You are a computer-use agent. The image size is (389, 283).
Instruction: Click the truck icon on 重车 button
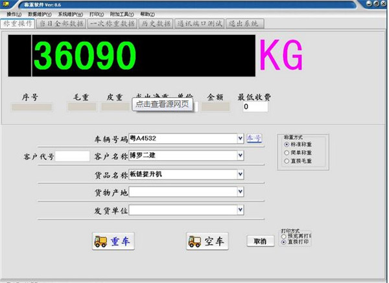click(x=100, y=241)
